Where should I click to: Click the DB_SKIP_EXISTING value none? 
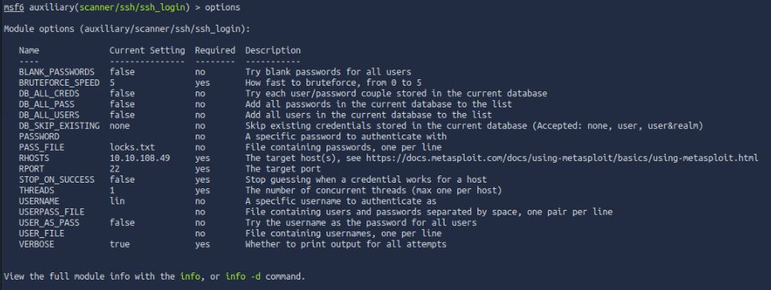click(120, 126)
